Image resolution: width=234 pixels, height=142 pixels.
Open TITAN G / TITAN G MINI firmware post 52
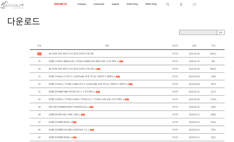point(87,84)
